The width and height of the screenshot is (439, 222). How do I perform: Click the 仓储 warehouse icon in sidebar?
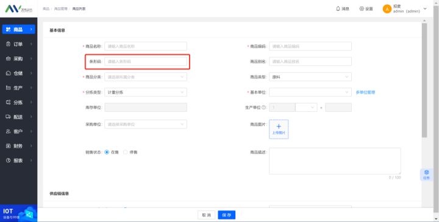tap(8, 73)
